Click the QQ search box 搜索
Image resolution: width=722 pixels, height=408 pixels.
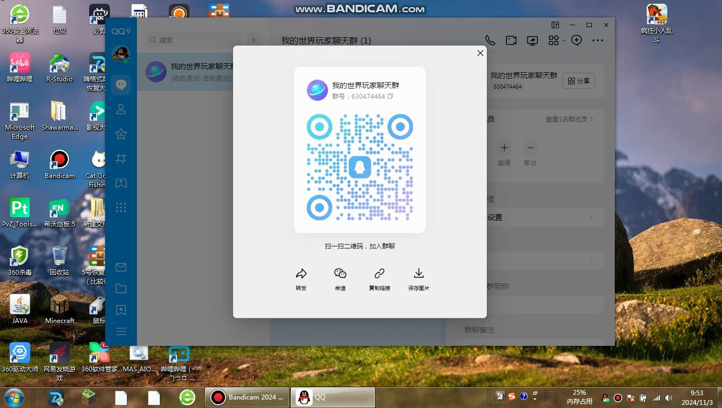tap(194, 40)
